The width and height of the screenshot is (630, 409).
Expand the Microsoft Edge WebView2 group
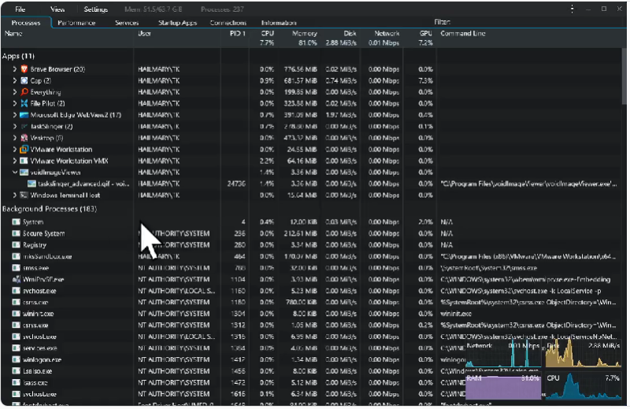pyautogui.click(x=15, y=115)
